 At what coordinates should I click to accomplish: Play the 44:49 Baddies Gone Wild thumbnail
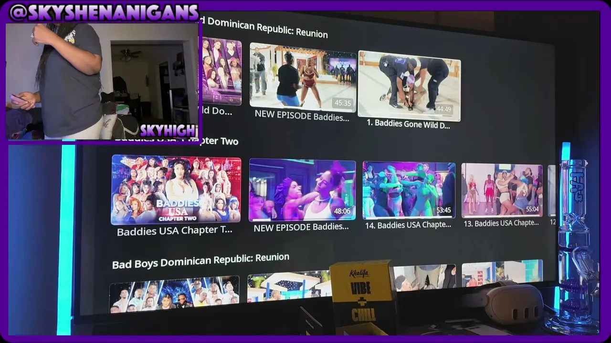(x=410, y=85)
